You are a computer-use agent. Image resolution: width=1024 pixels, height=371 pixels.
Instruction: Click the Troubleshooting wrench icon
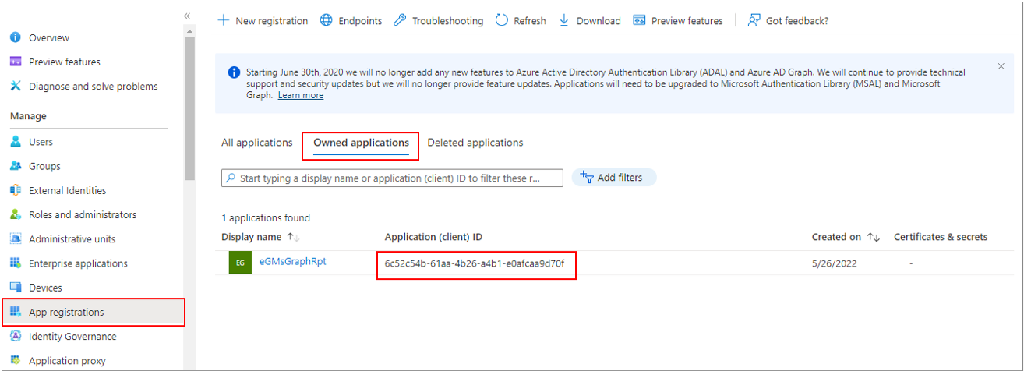(x=400, y=20)
